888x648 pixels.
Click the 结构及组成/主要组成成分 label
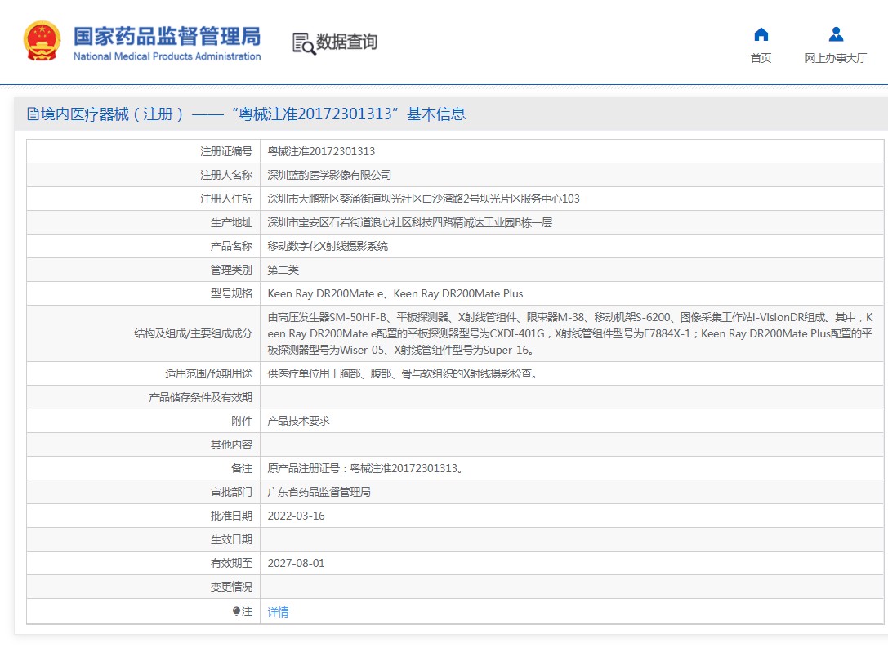coord(193,333)
